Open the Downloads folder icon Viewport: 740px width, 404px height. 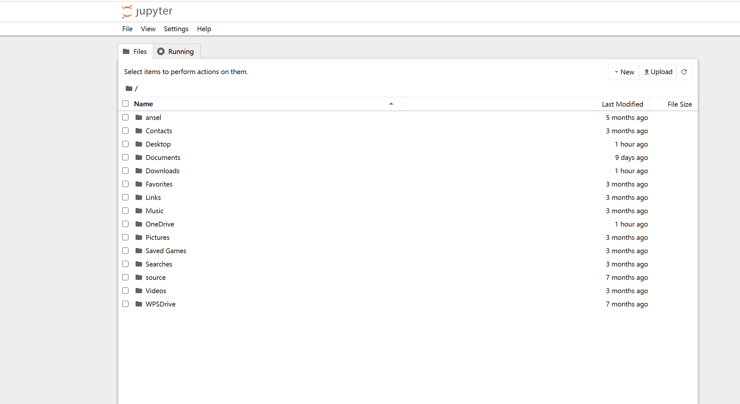click(138, 171)
